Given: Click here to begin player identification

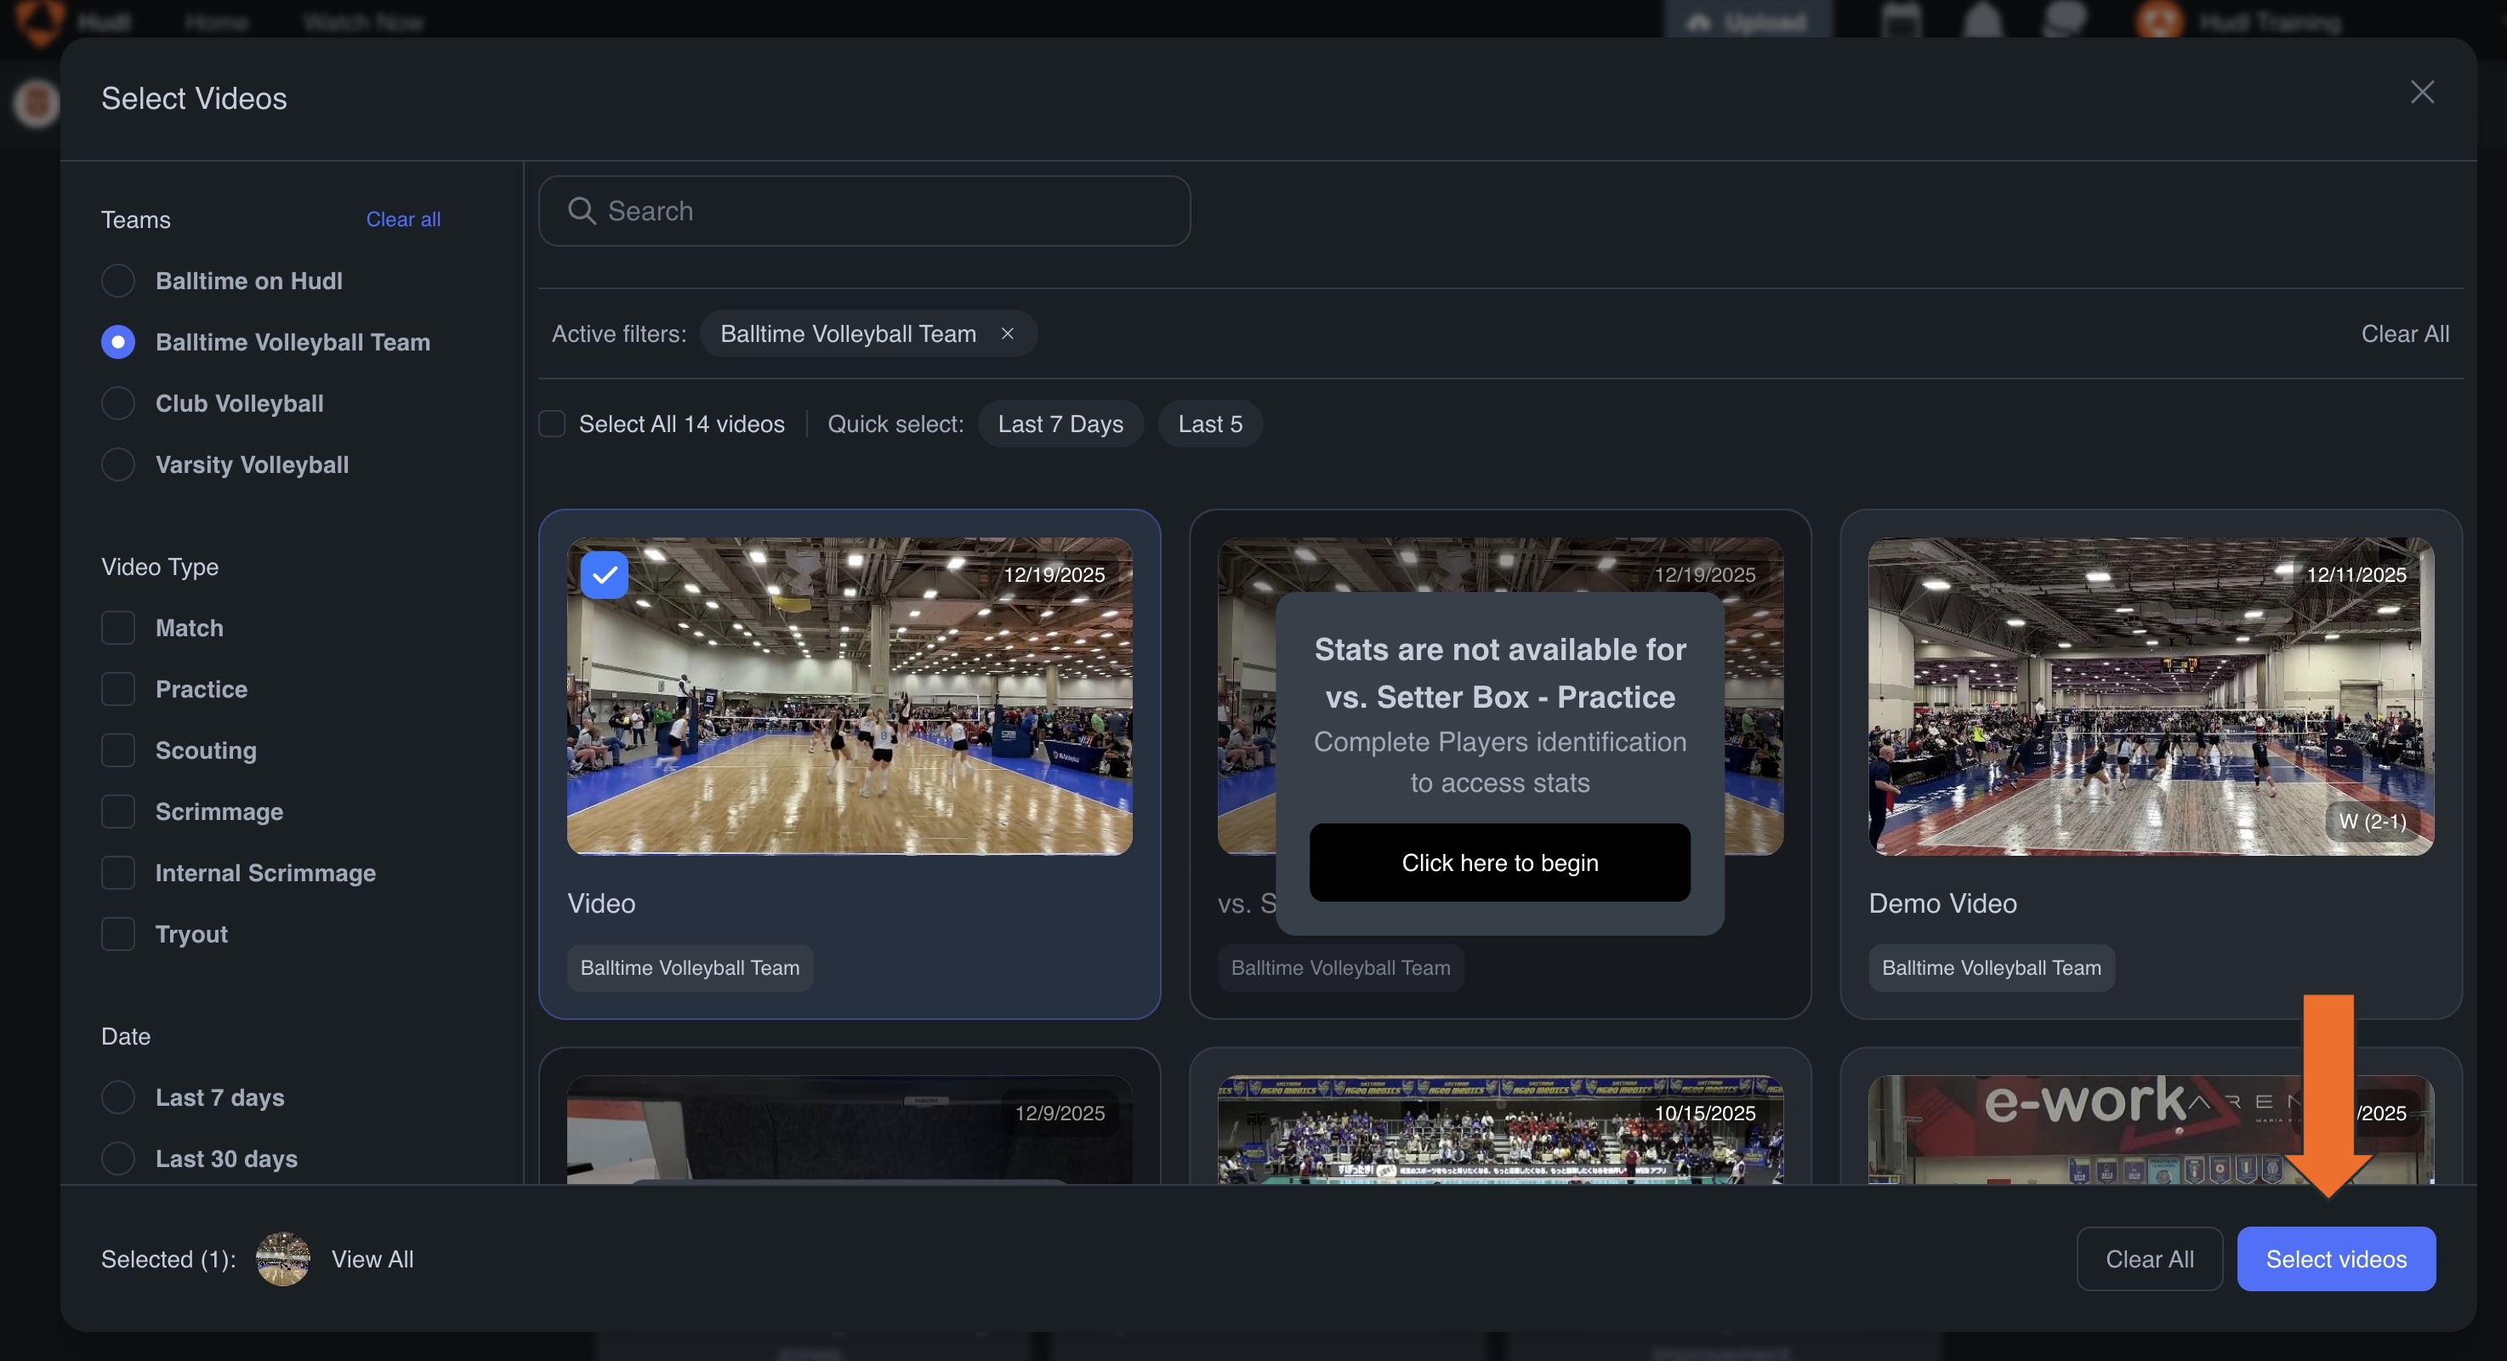Looking at the screenshot, I should pyautogui.click(x=1500, y=863).
